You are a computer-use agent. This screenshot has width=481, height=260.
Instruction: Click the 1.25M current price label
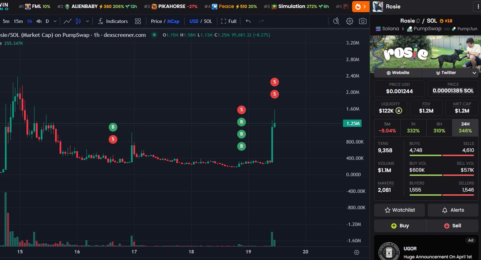click(x=352, y=124)
